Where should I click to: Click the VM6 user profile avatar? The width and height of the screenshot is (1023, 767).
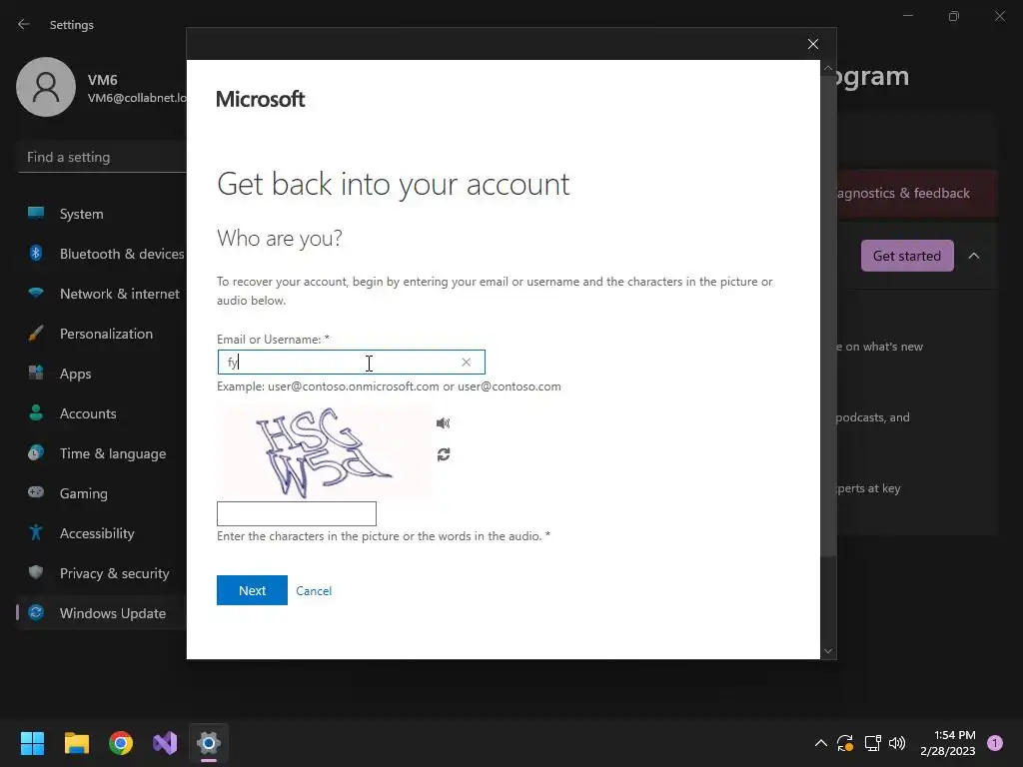[46, 87]
